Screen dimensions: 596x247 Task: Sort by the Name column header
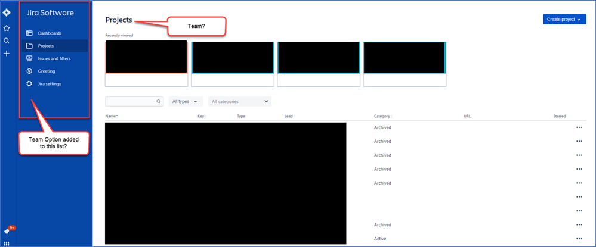(x=112, y=116)
